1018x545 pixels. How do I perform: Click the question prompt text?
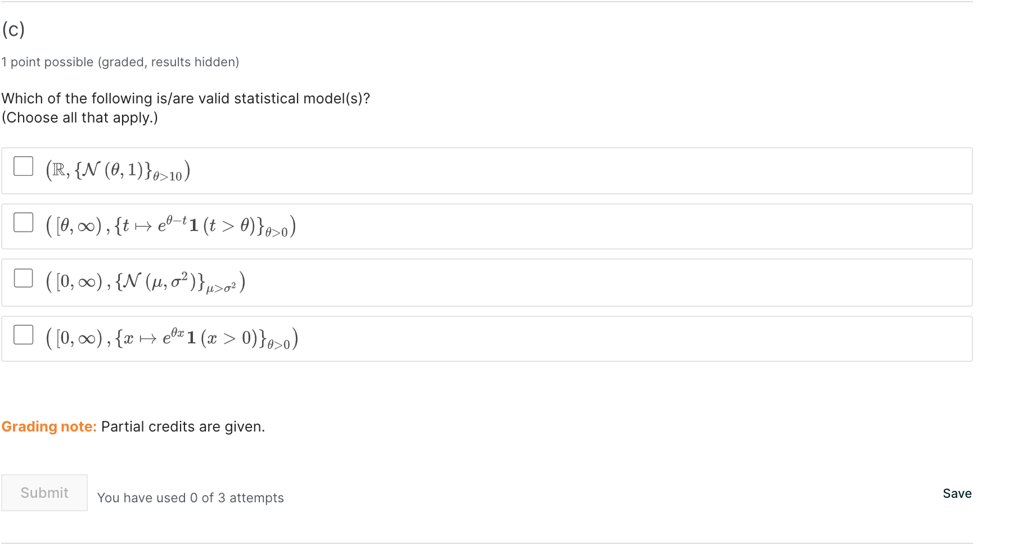[186, 98]
